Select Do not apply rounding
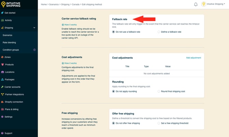The height and width of the screenshot is (137, 229). pyautogui.click(x=113, y=91)
